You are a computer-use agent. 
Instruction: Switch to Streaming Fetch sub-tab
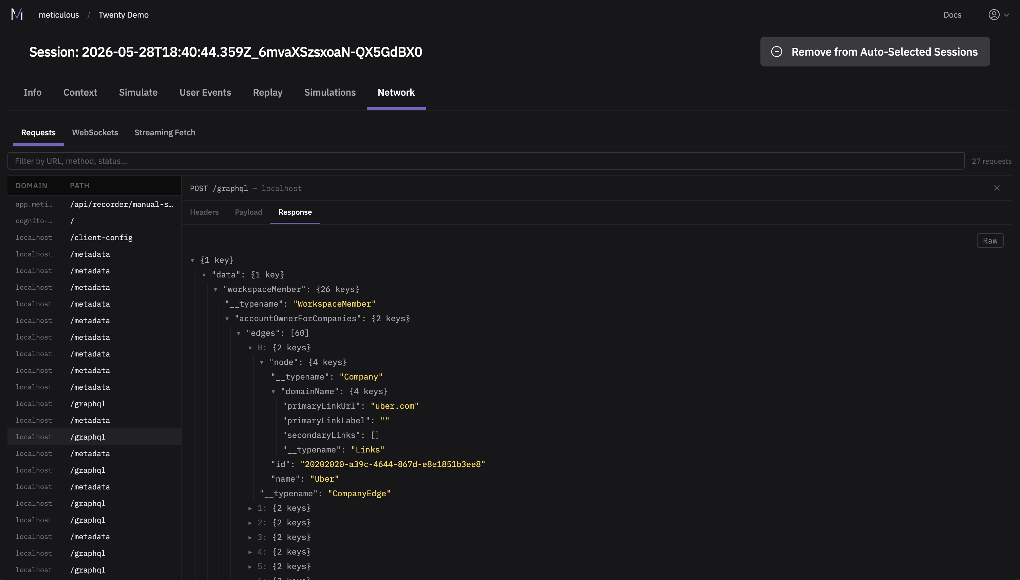point(165,133)
